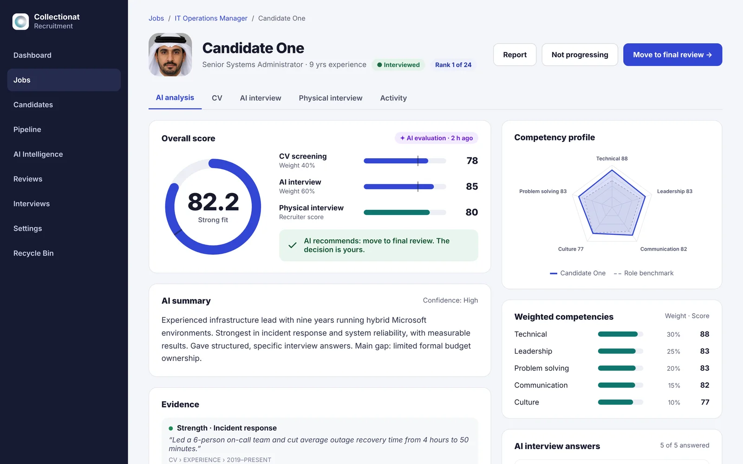Go to Candidates in the sidebar
743x464 pixels.
click(x=64, y=105)
